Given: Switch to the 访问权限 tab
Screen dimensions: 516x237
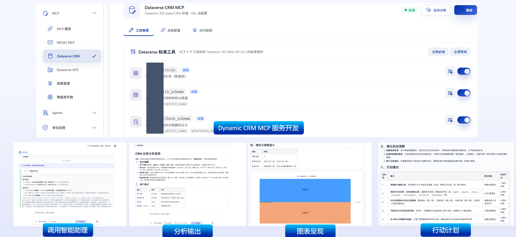Looking at the screenshot, I should click(203, 30).
